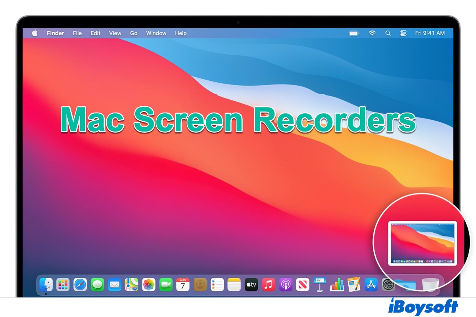Open Control Center in the menu bar
Image resolution: width=476 pixels, height=317 pixels.
tap(403, 33)
